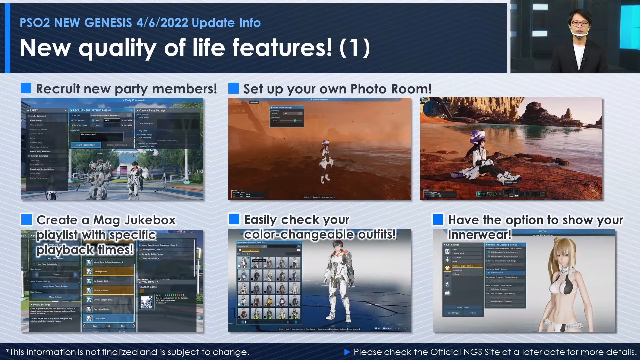The image size is (640, 360).
Task: Toggle Hide Basewear/Setwear Ornament 2 checkbox
Action: [489, 256]
